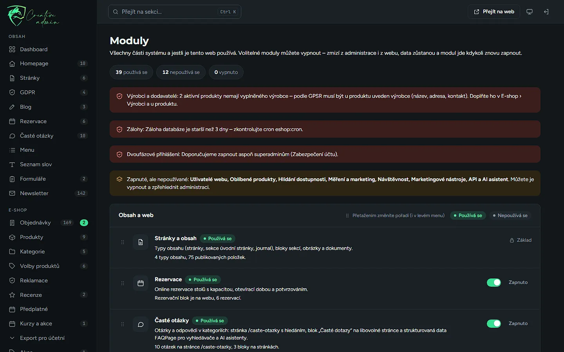
Task: Open Objednávky in the E-shop menu
Action: coord(48,223)
